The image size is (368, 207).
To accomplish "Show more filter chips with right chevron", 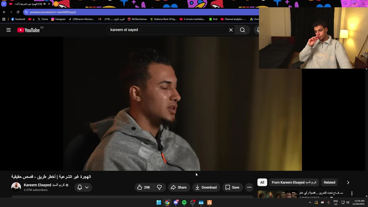I will [x=348, y=183].
